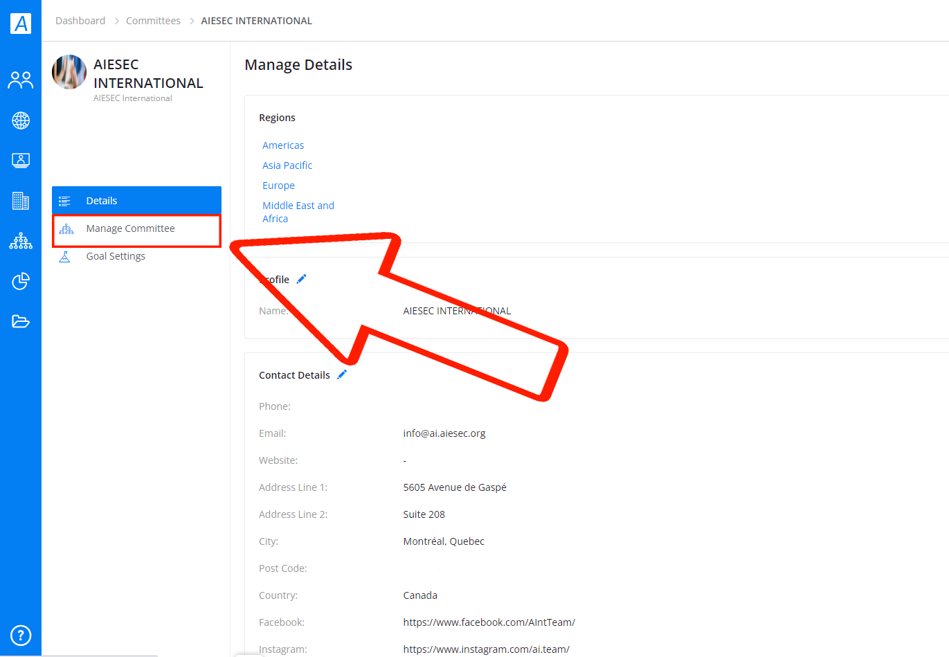Screen dimensions: 949x657
Task: Go to Dashboard breadcrumb
Action: point(80,21)
